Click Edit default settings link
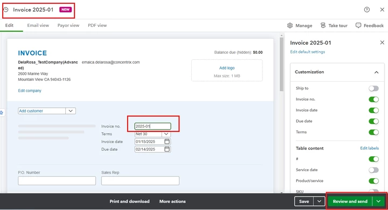The width and height of the screenshot is (388, 210). [307, 52]
